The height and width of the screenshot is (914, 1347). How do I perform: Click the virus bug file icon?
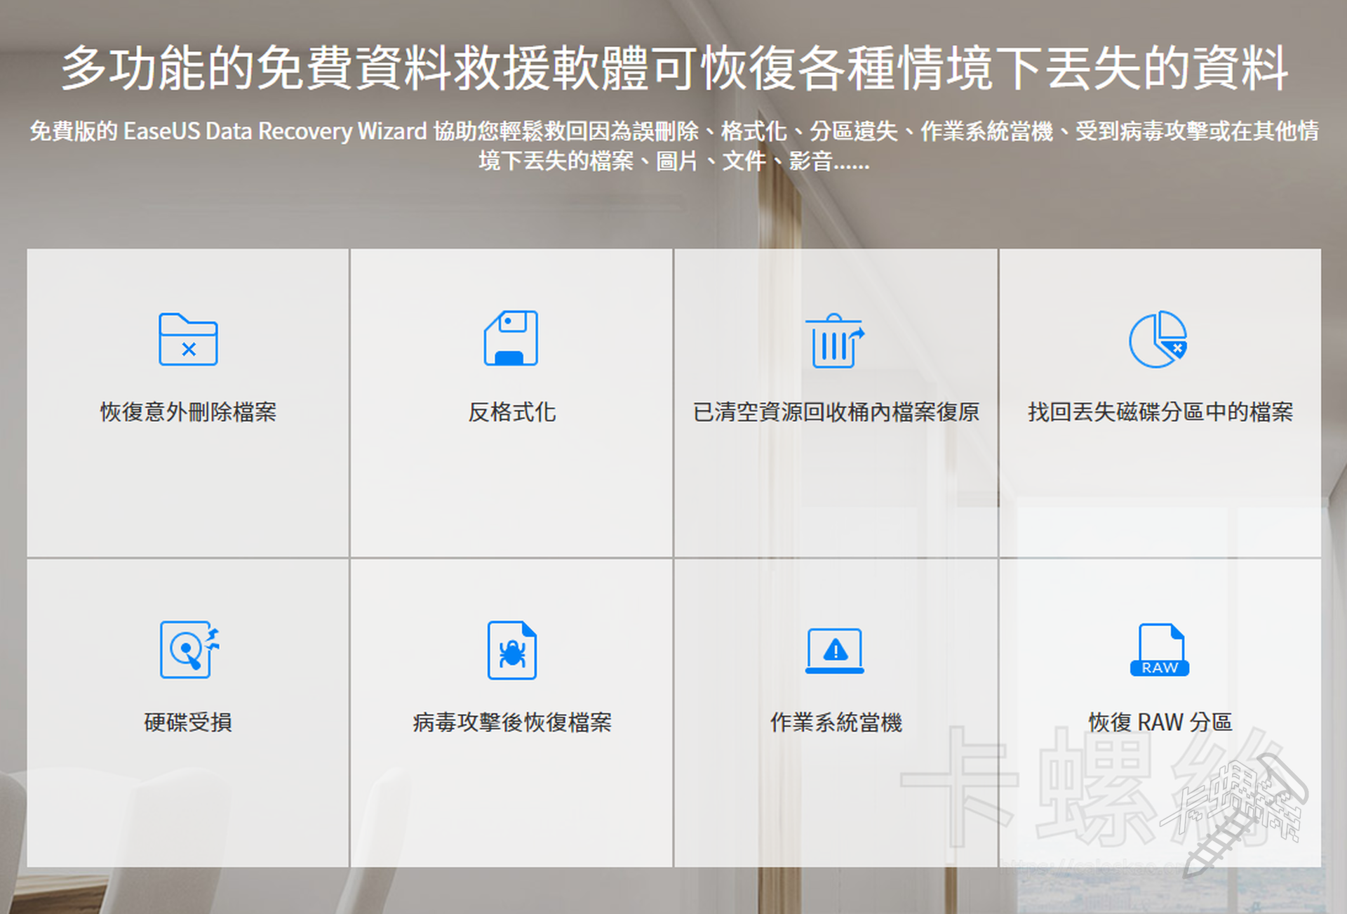pos(512,650)
